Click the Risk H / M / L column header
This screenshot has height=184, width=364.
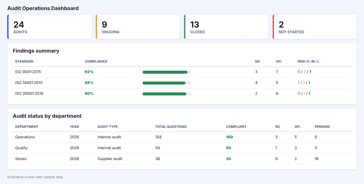pos(308,61)
